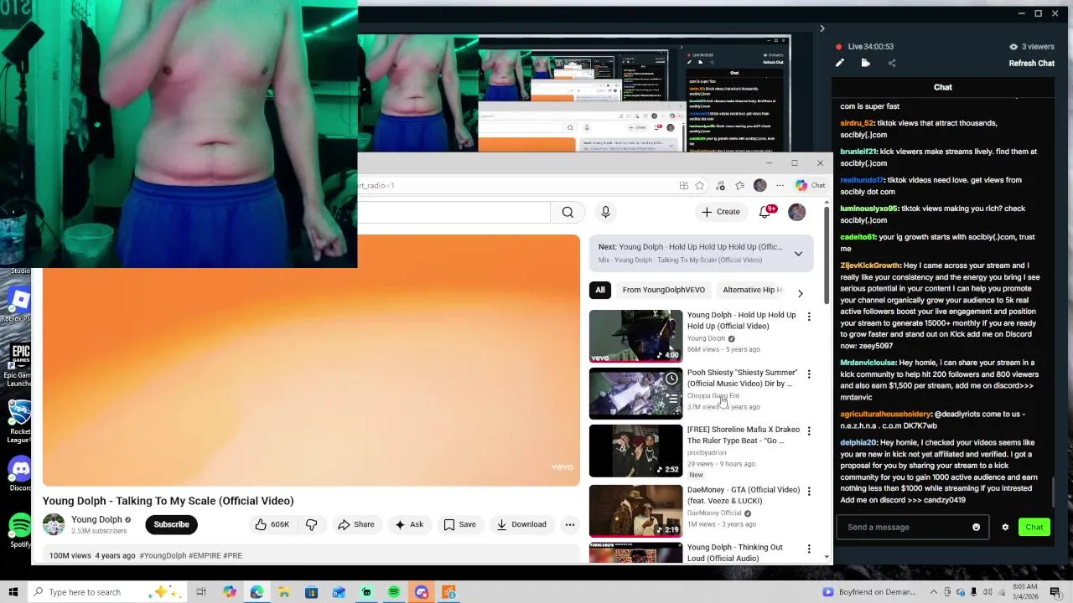Screen dimensions: 1073x603
Task: Click the YouTube voice search microphone
Action: pyautogui.click(x=605, y=212)
